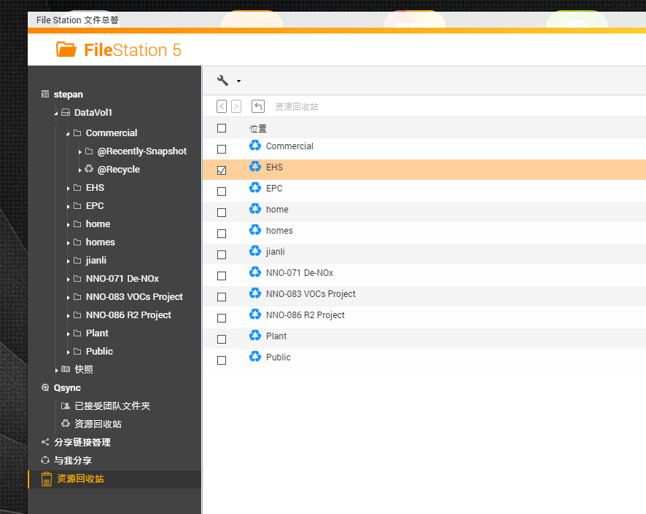Click the NNO-083 VOCs Project recycle icon

point(255,293)
